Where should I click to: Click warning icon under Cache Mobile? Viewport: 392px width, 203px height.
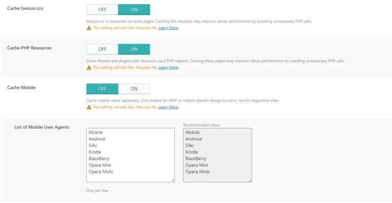89,107
